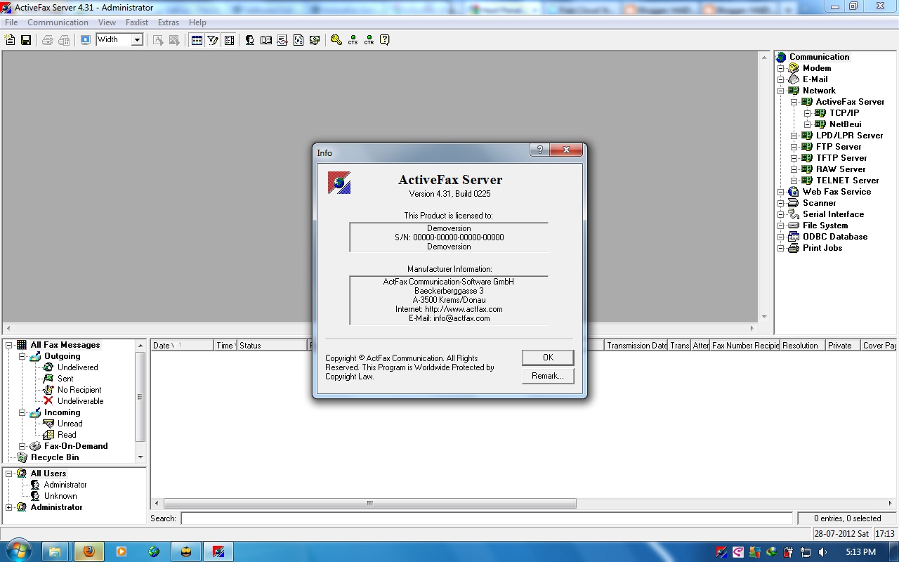Click the ODBC Database icon

tap(794, 237)
